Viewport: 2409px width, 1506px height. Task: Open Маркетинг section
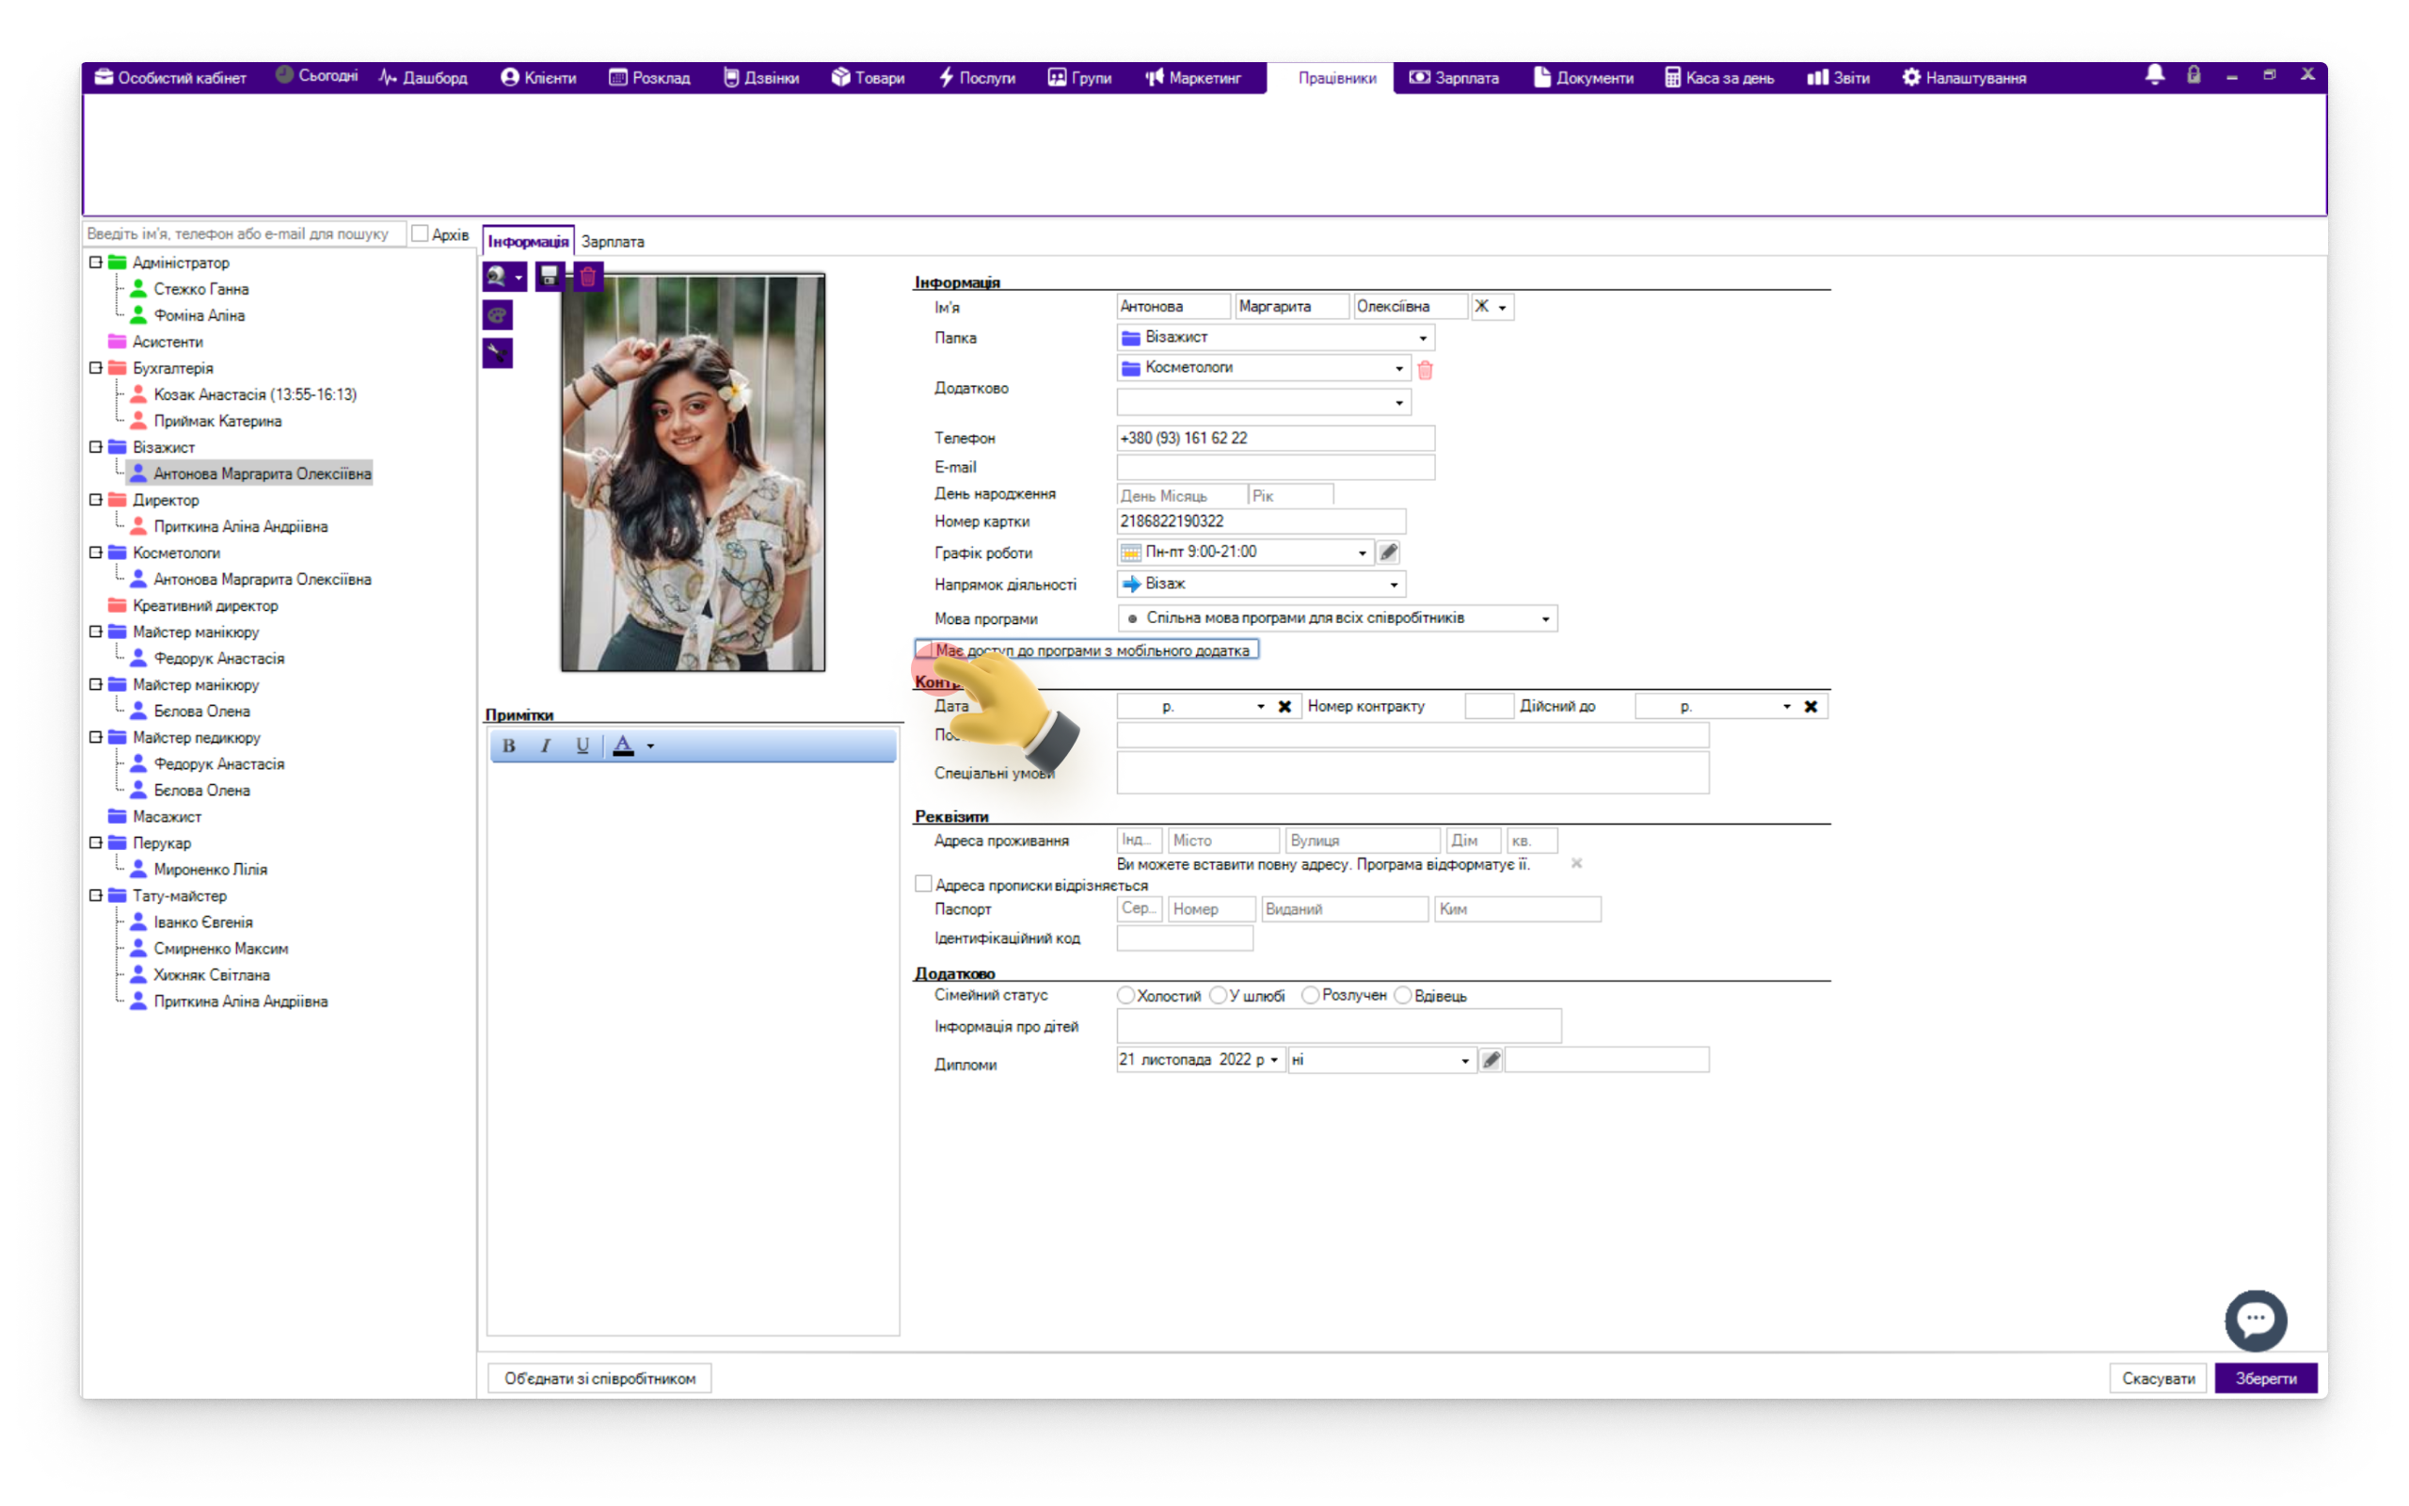pyautogui.click(x=1192, y=78)
